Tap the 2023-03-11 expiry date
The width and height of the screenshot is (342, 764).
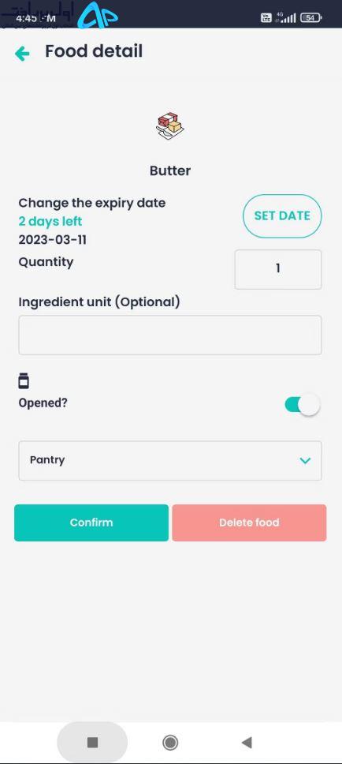tap(53, 240)
